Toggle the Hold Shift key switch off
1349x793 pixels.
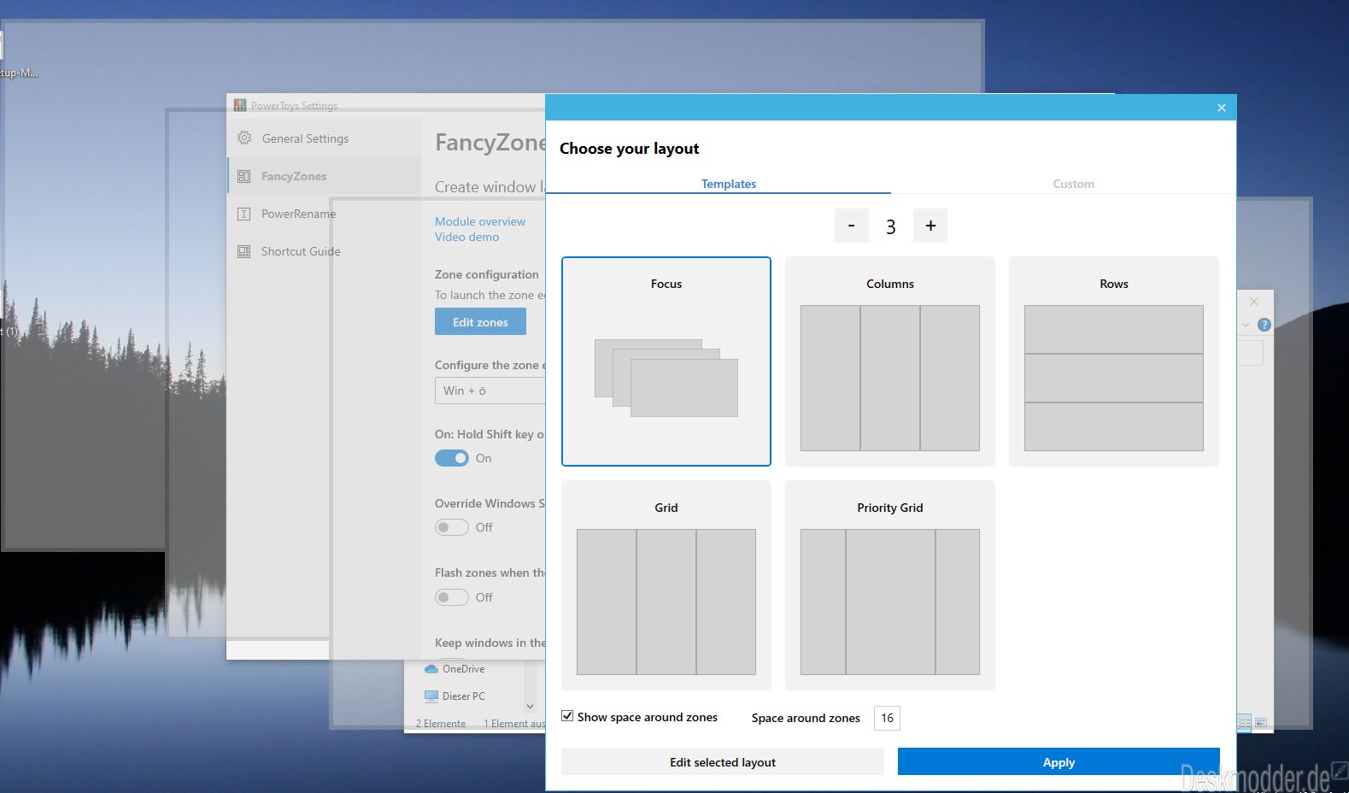tap(452, 458)
